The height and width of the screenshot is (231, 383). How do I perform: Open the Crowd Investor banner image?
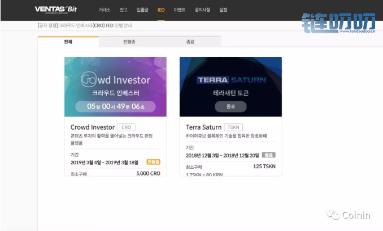(115, 87)
